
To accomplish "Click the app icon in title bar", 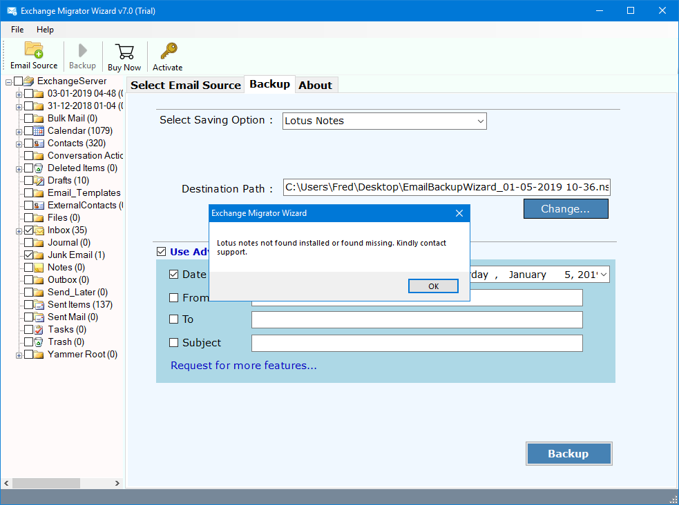I will 12,11.
